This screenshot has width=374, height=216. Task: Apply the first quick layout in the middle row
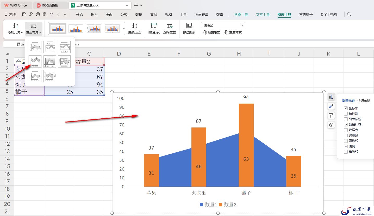pyautogui.click(x=35, y=62)
